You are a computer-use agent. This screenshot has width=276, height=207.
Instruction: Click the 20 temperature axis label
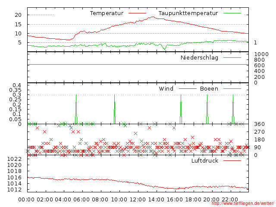18,15
